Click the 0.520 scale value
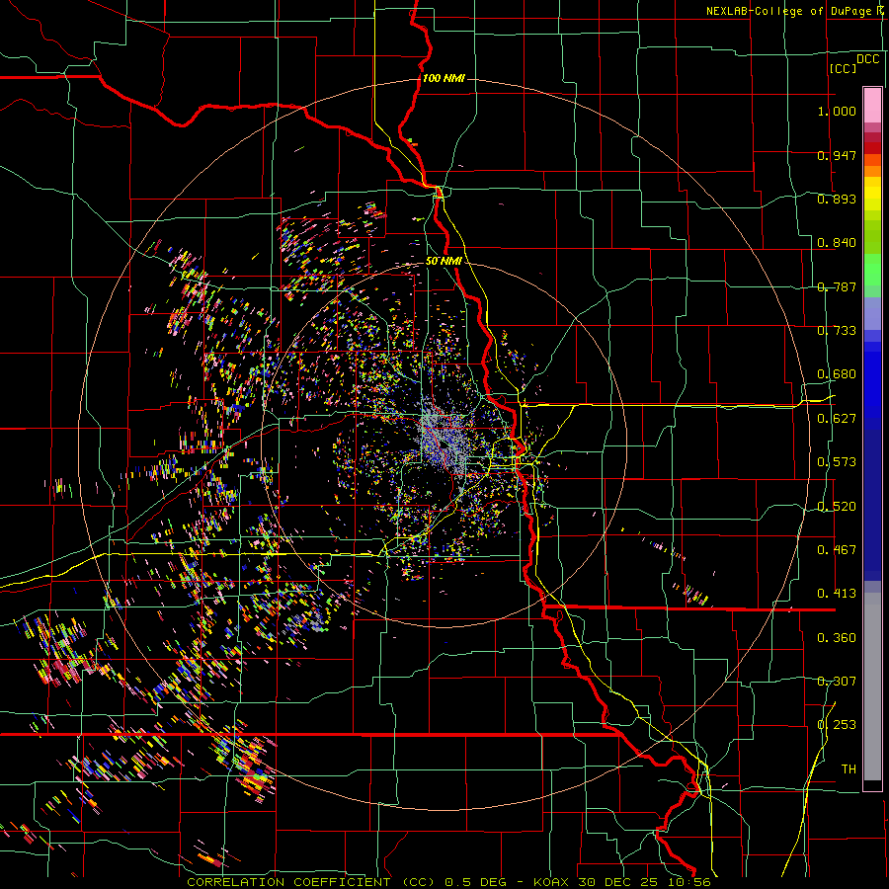This screenshot has height=889, width=889. pyautogui.click(x=837, y=507)
